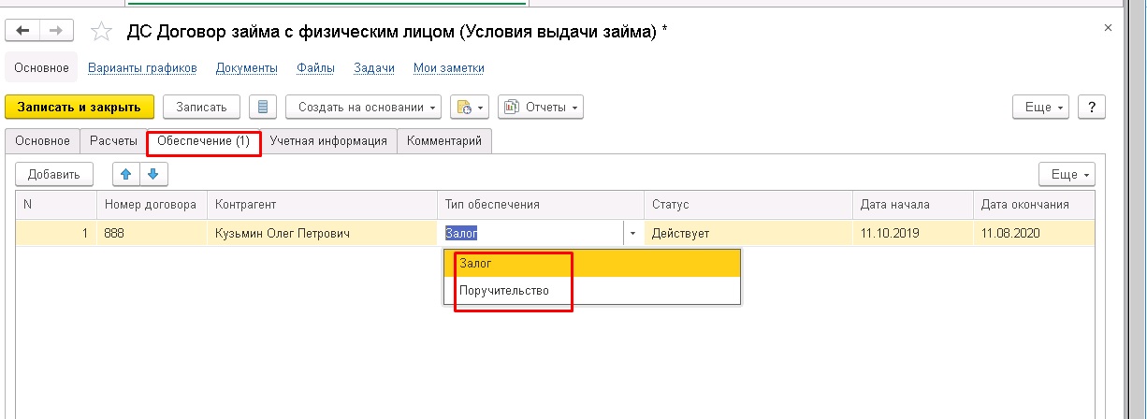The width and height of the screenshot is (1147, 419).
Task: Move the row down with blue arrow
Action: pos(152,174)
